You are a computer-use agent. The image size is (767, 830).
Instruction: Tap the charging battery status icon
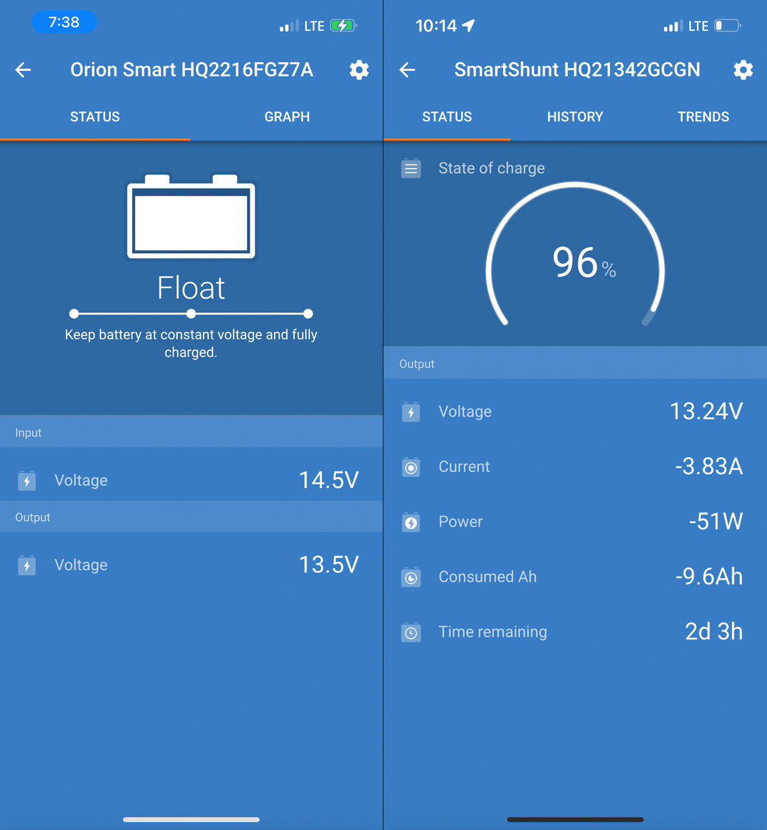[x=343, y=26]
